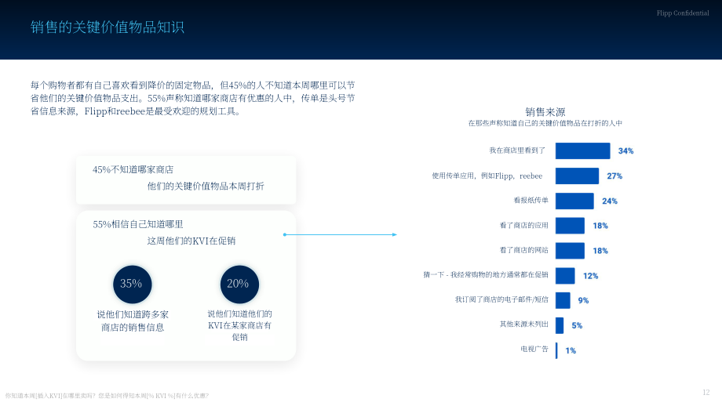Viewport: 722px width, 406px height.
Task: Click the label 电视广告
Action: pos(534,350)
